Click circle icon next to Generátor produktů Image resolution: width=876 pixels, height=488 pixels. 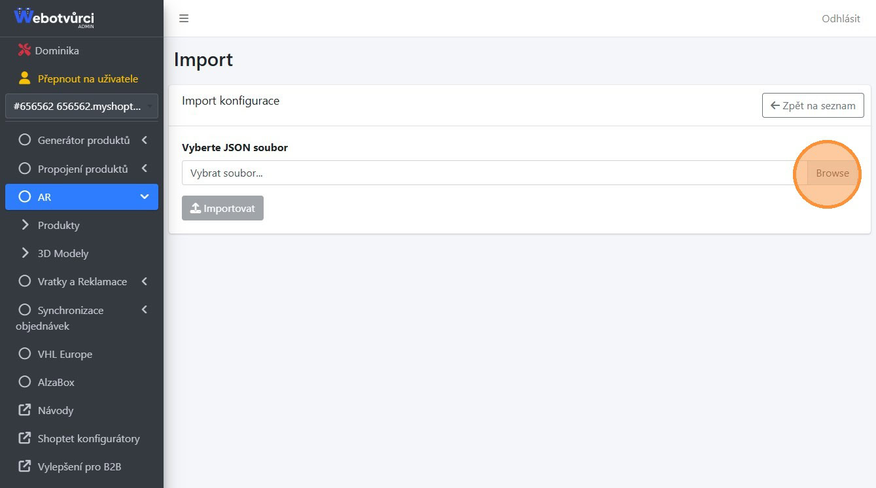(25, 140)
